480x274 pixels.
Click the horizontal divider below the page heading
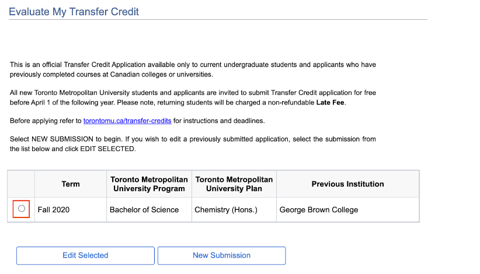pos(218,20)
